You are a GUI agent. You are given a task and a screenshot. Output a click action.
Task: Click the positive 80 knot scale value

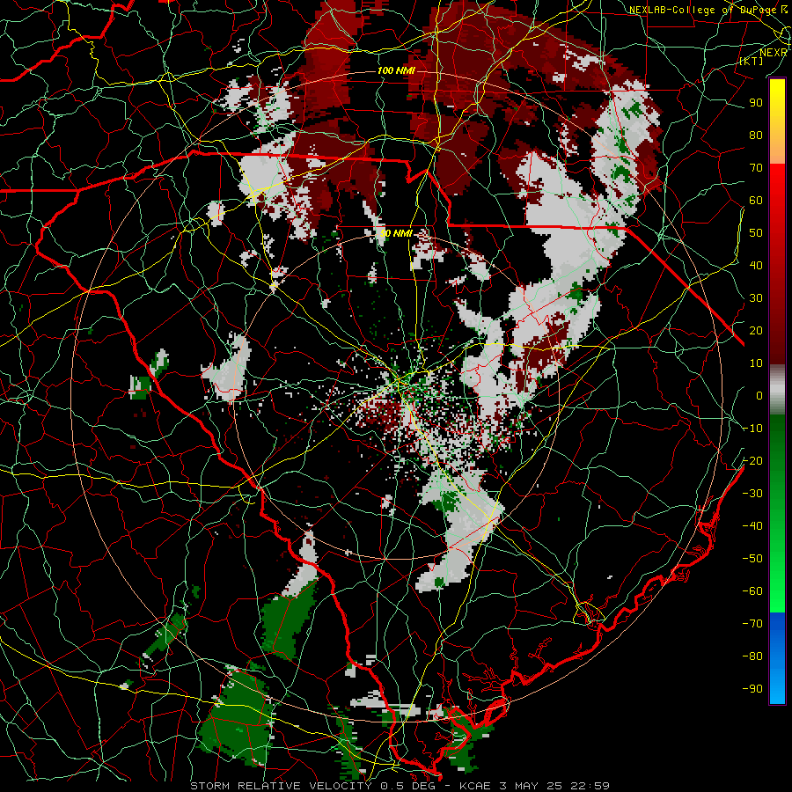pos(756,135)
